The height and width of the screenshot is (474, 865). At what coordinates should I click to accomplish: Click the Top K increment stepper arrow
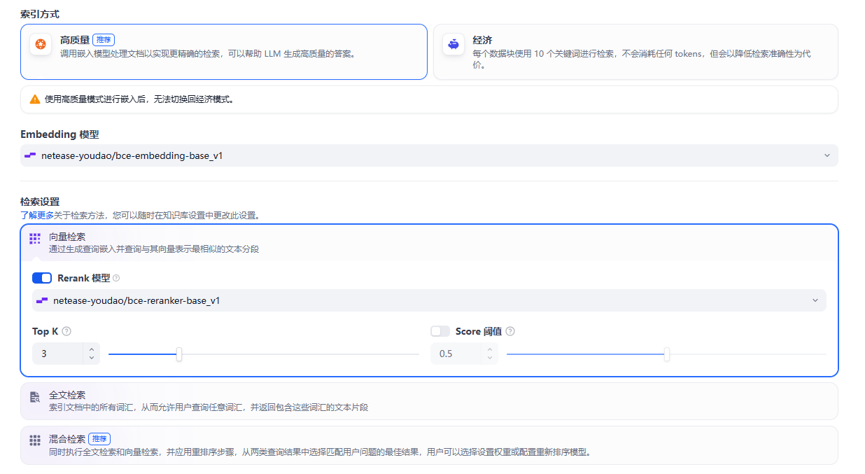91,349
